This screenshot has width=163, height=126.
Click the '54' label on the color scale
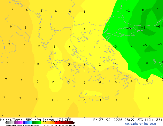(74, 125)
